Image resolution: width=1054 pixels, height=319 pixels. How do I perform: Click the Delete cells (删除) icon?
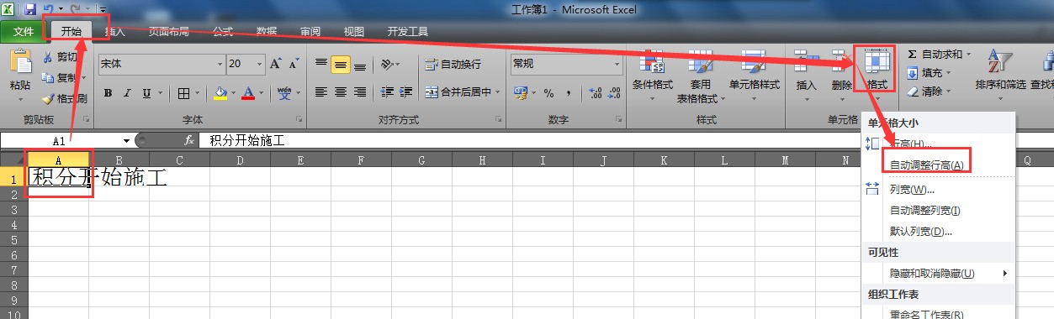(x=841, y=63)
